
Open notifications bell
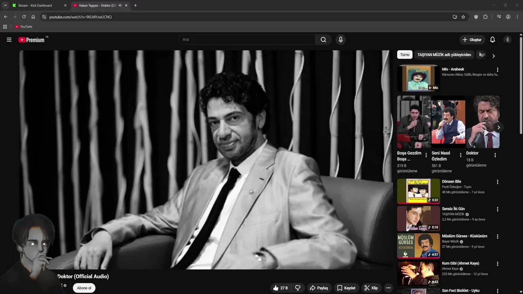pyautogui.click(x=492, y=40)
